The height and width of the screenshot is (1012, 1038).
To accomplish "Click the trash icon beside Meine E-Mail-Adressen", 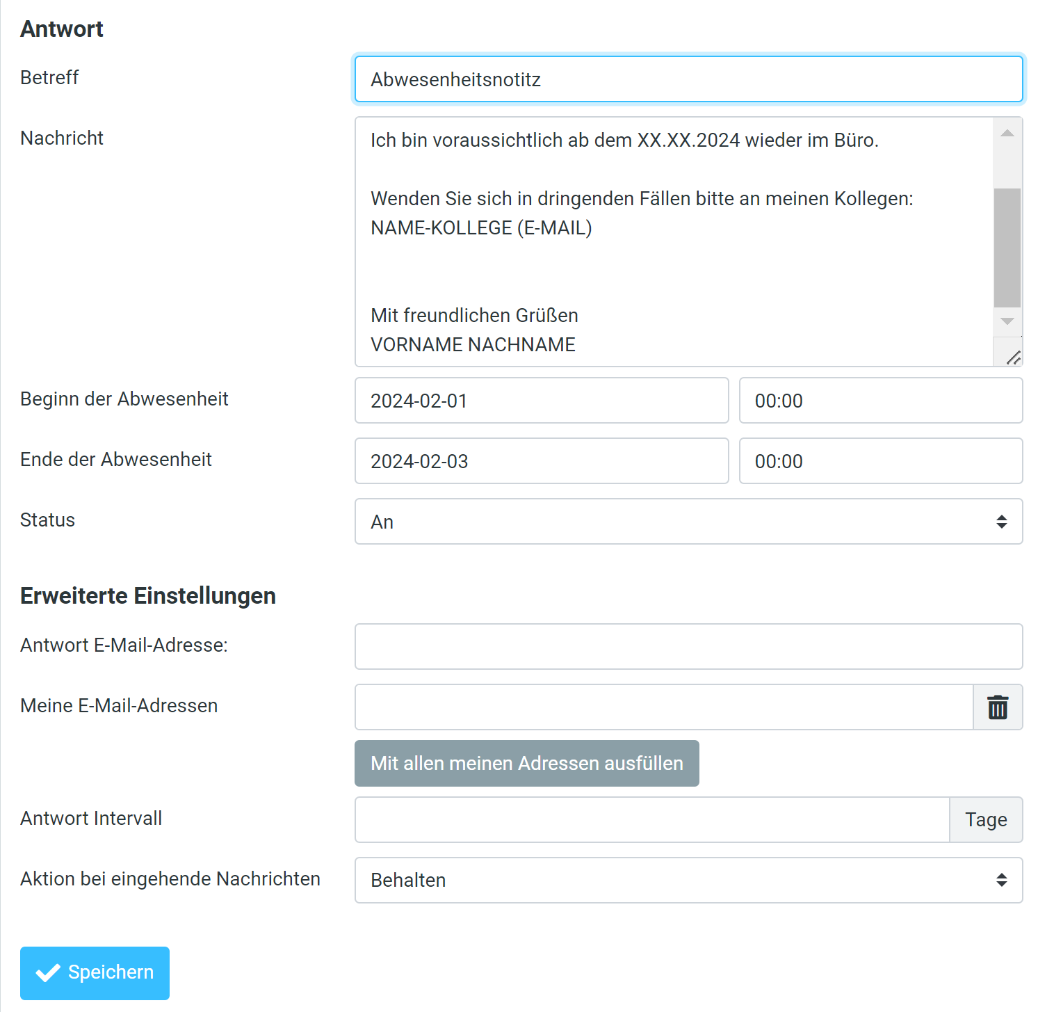I will tap(998, 707).
